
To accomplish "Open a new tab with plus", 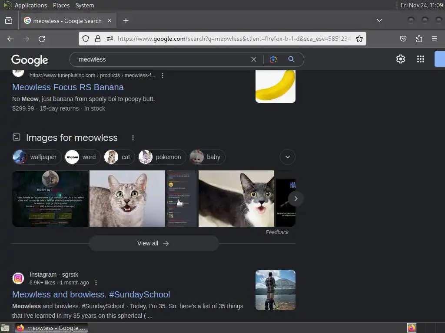I will click(x=126, y=21).
